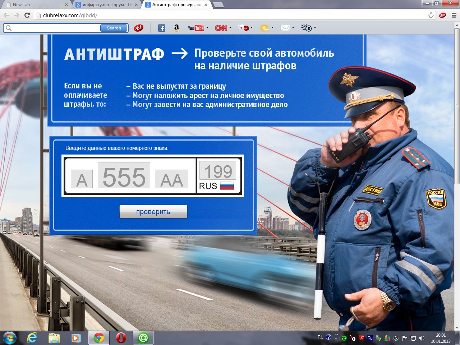
Task: Click the blue Search button in toolbar
Action: click(x=114, y=28)
